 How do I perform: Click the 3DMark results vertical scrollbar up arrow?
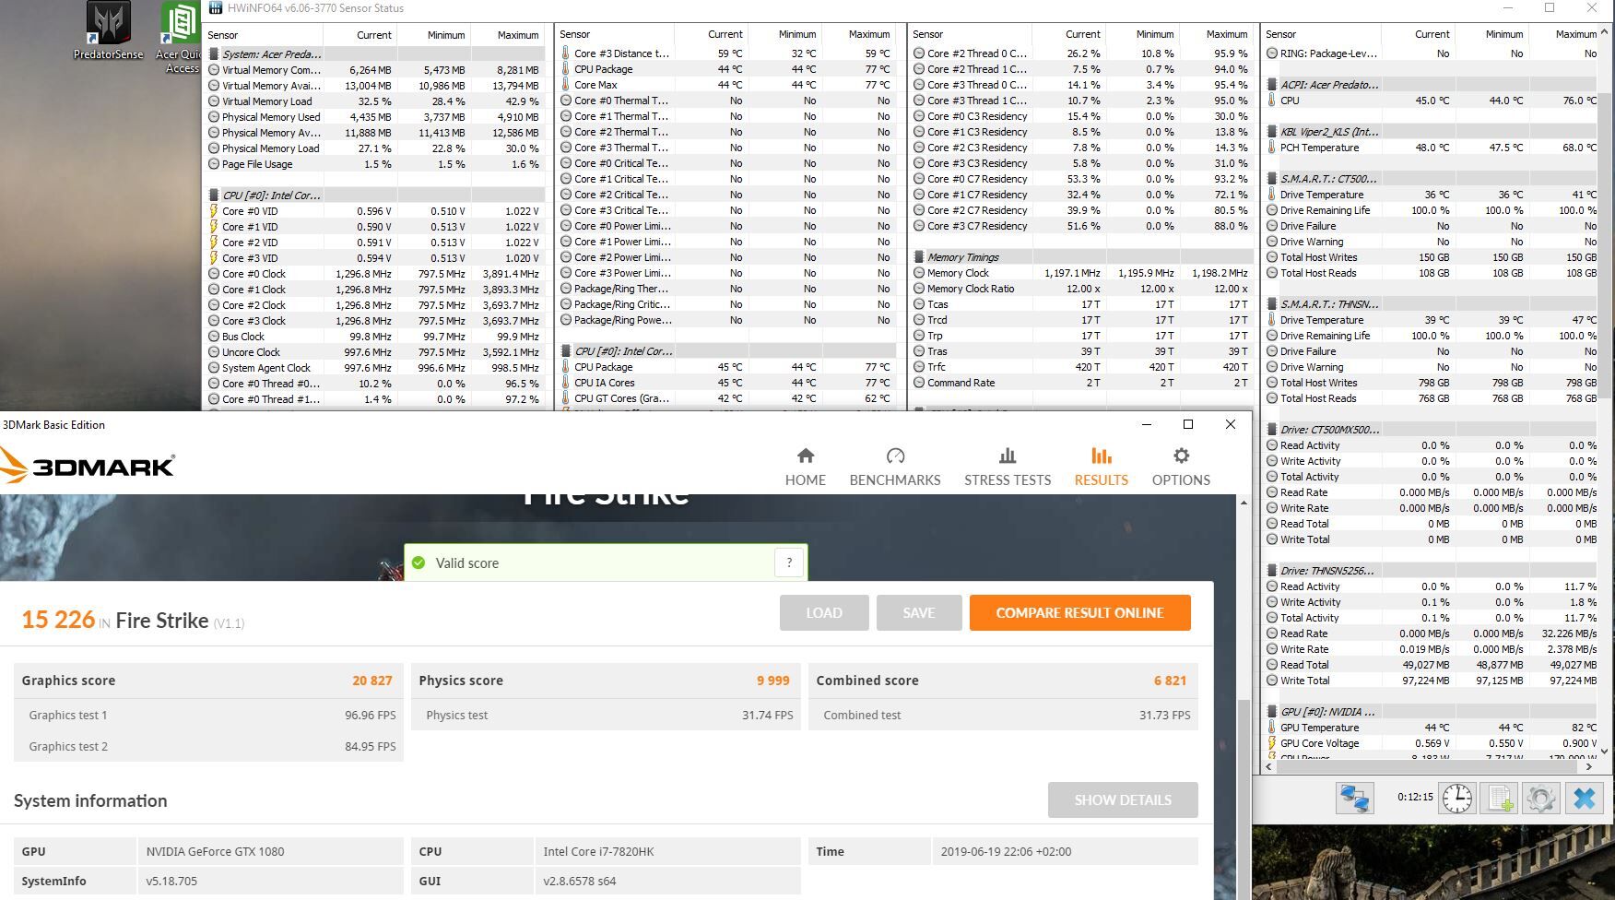tap(1244, 503)
